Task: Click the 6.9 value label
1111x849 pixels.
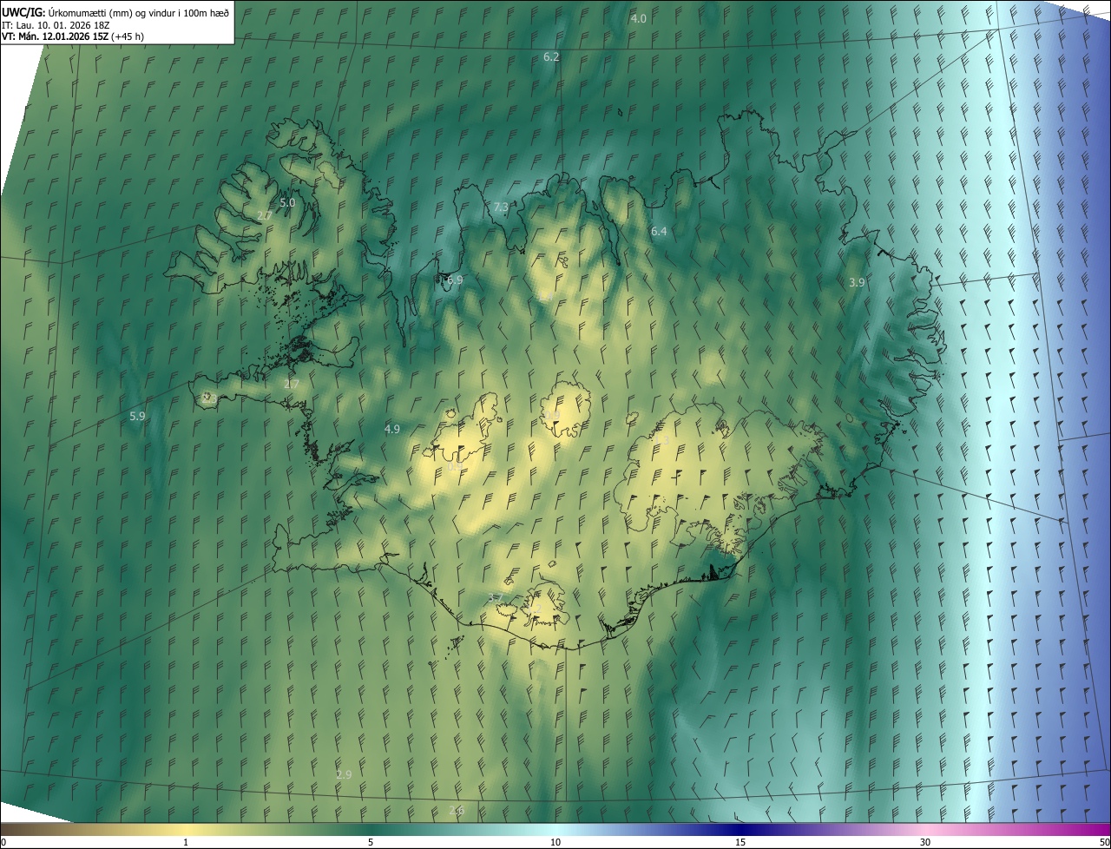Action: (455, 280)
